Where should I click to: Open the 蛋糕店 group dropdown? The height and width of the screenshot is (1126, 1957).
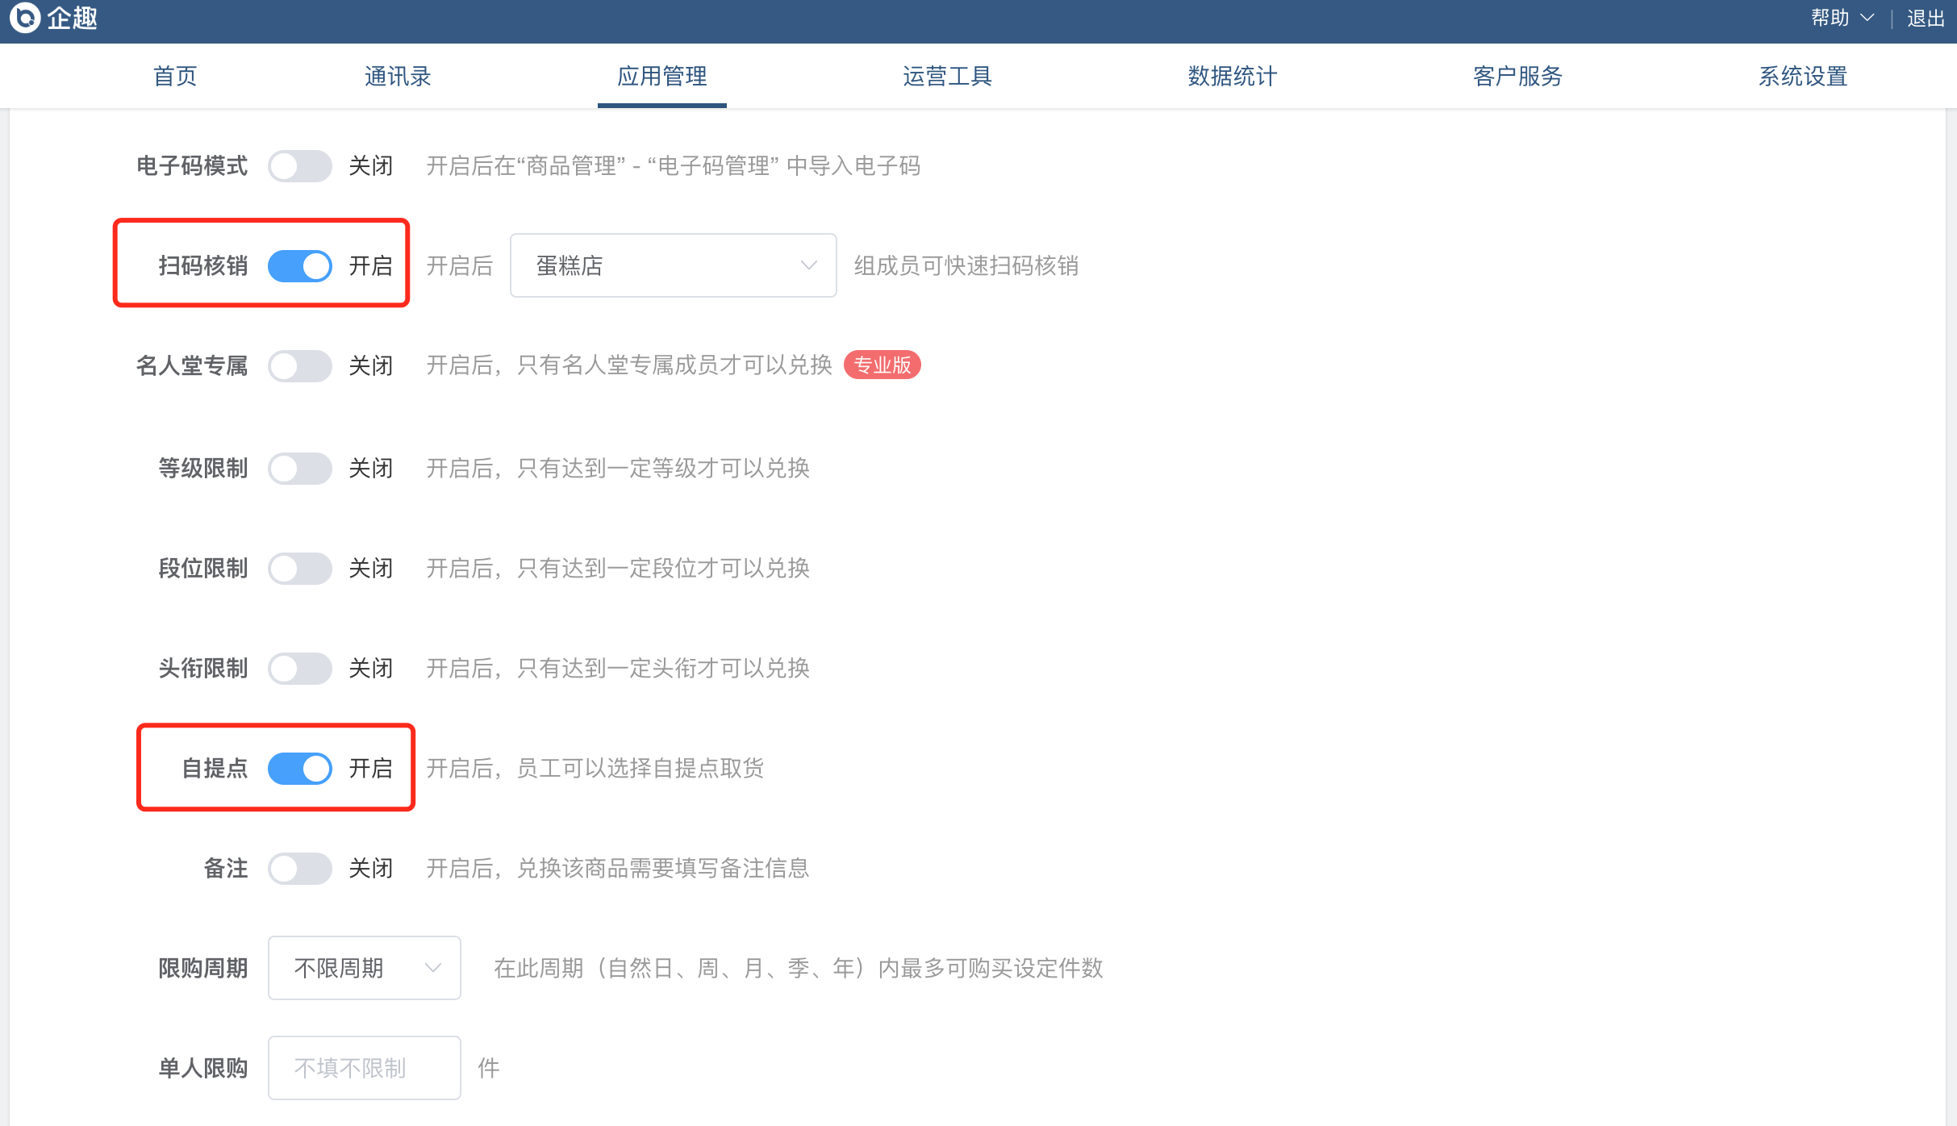673,266
